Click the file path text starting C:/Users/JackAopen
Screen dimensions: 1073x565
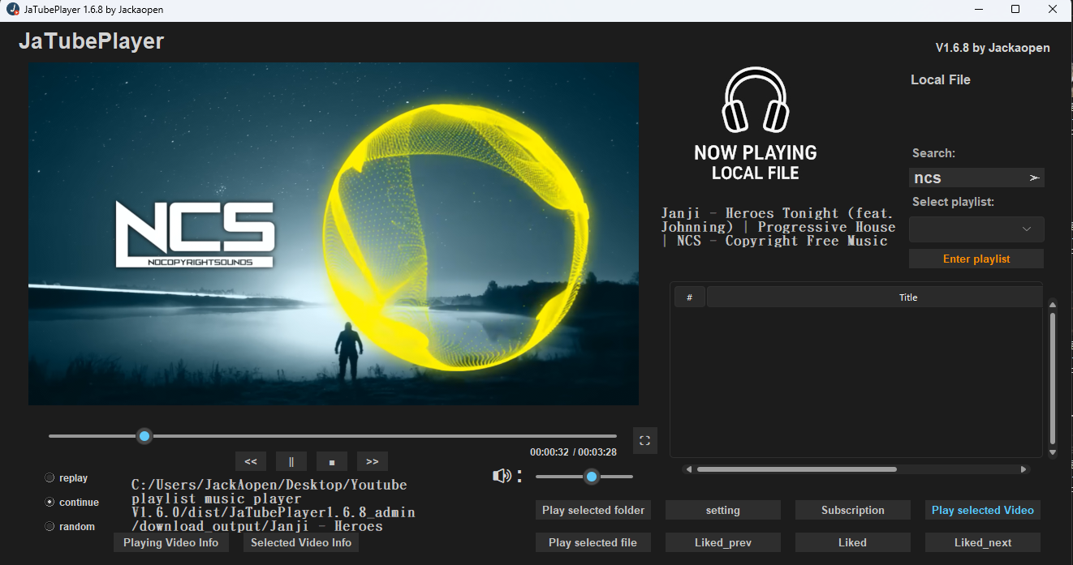pos(274,505)
